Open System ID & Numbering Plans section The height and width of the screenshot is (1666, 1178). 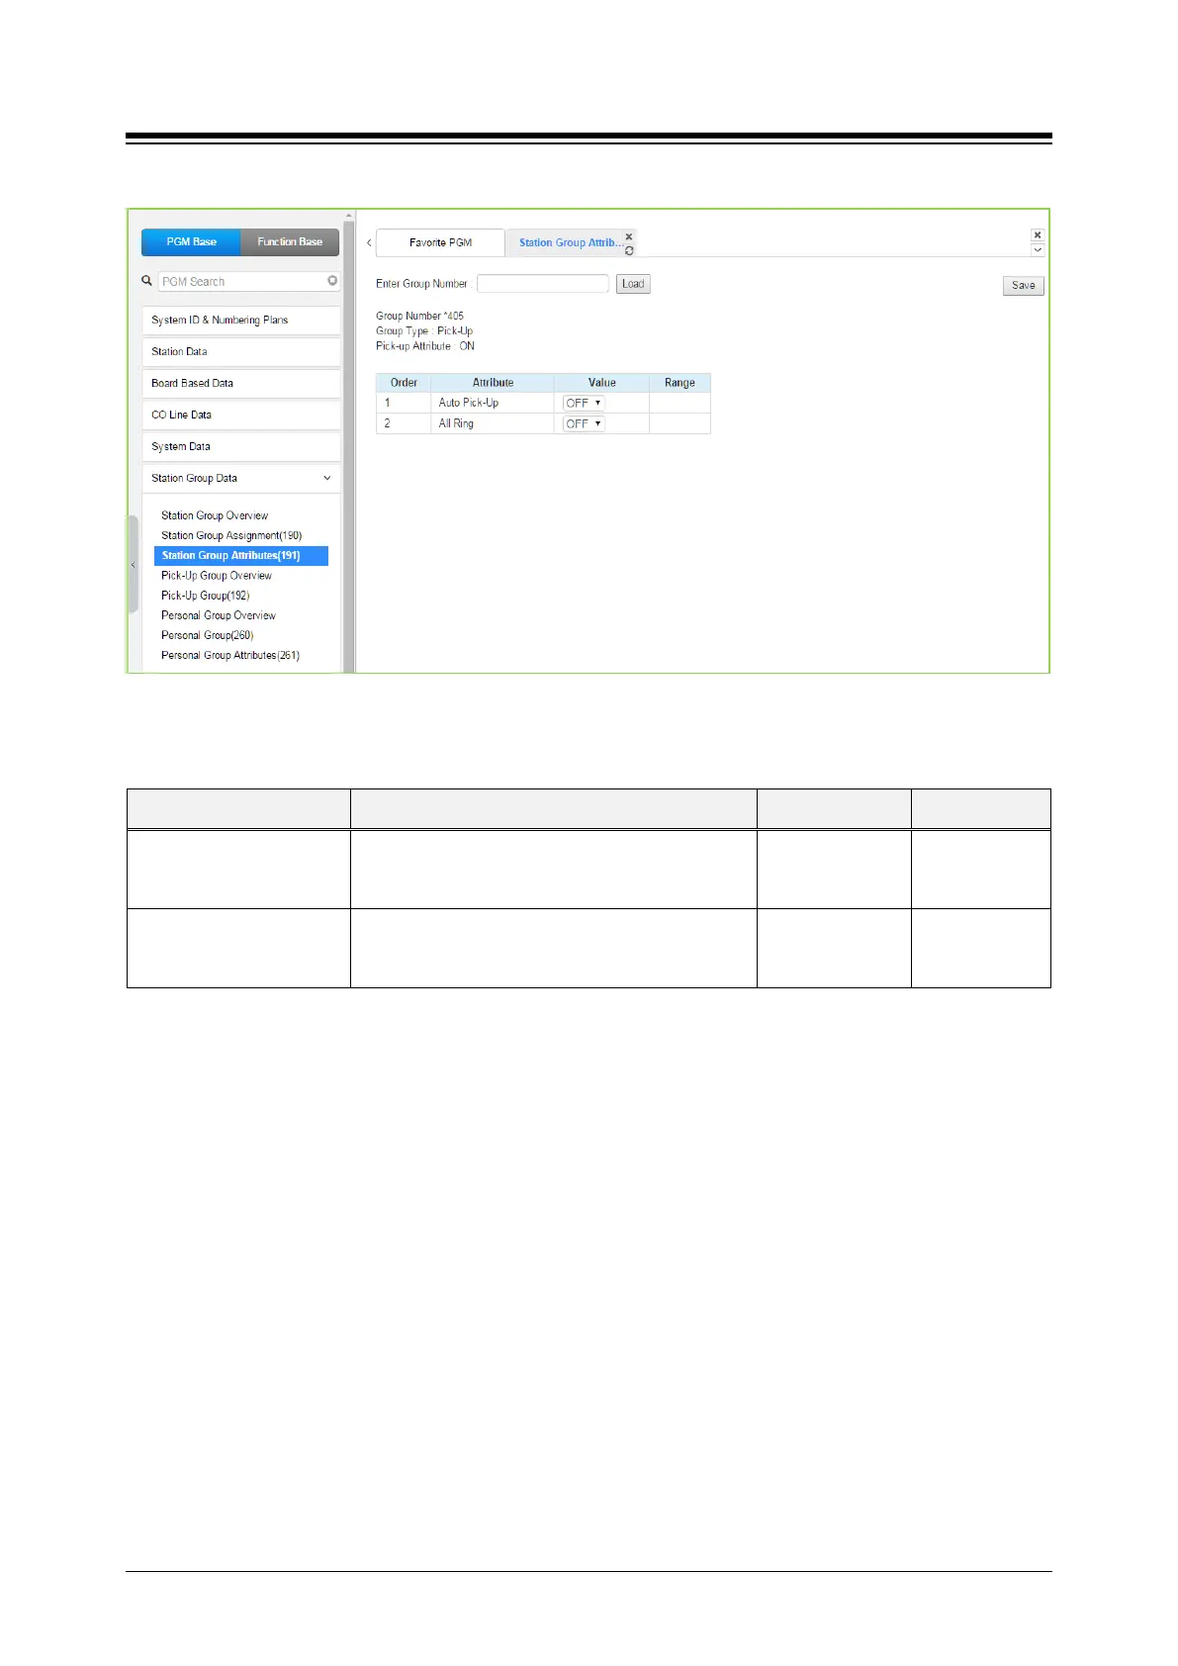point(241,321)
